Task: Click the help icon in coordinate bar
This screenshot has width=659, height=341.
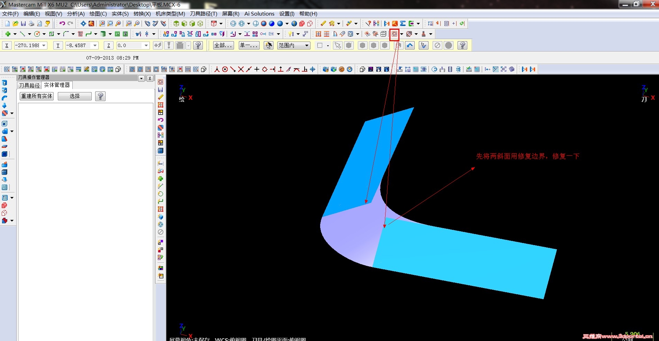Action: (198, 45)
